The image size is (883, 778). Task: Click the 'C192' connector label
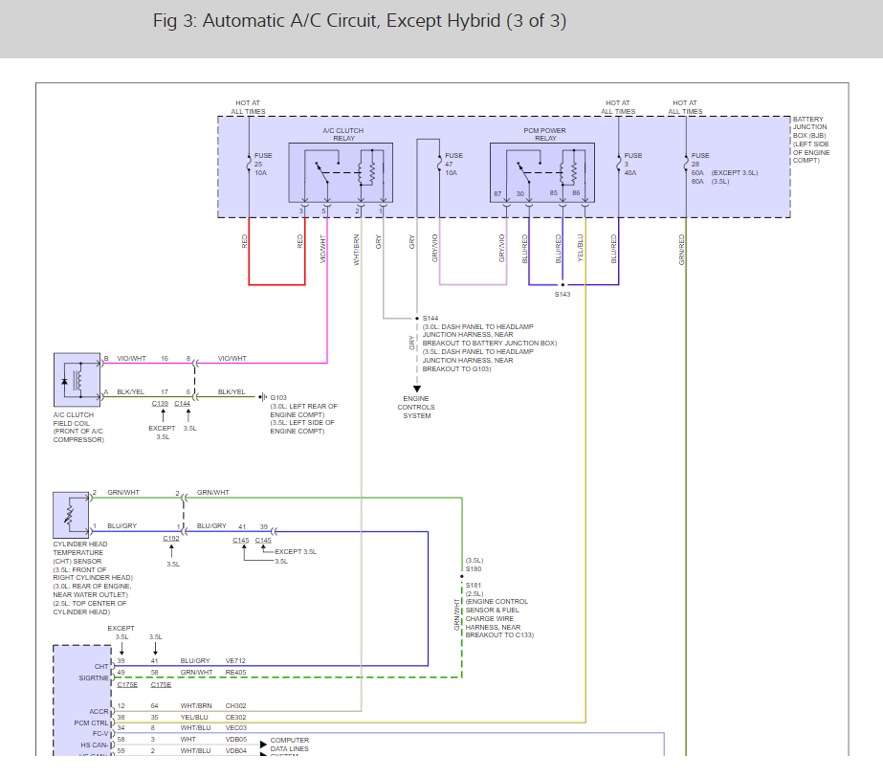point(171,538)
